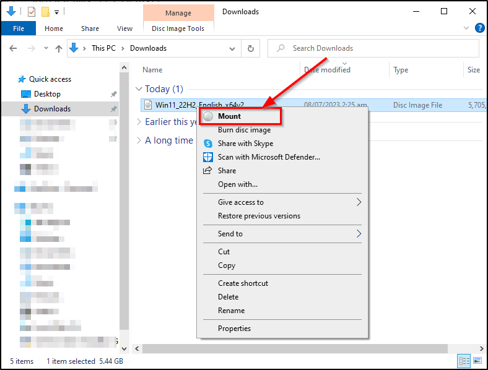This screenshot has width=488, height=370.
Task: Click the Microsoft Defender shield icon
Action: click(208, 157)
